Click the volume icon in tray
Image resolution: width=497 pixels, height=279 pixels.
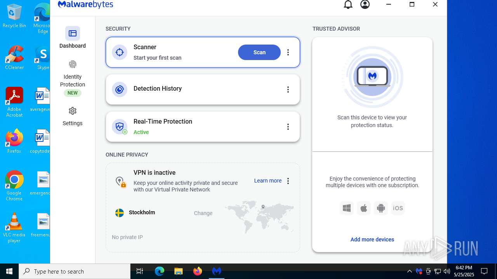pyautogui.click(x=447, y=271)
